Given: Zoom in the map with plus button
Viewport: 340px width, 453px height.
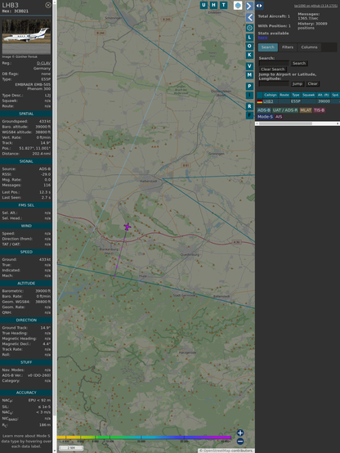Looking at the screenshot, I should [240, 433].
